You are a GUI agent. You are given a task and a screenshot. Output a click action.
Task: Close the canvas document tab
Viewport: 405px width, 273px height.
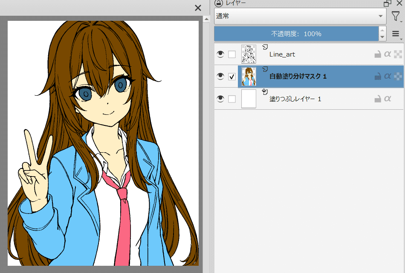click(198, 8)
